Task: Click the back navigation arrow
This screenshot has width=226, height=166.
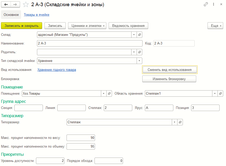Action: [6, 5]
